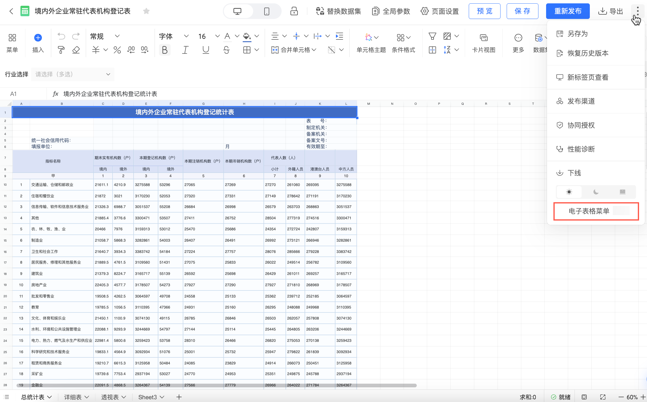Open the fill color bucket swatch

pyautogui.click(x=246, y=36)
